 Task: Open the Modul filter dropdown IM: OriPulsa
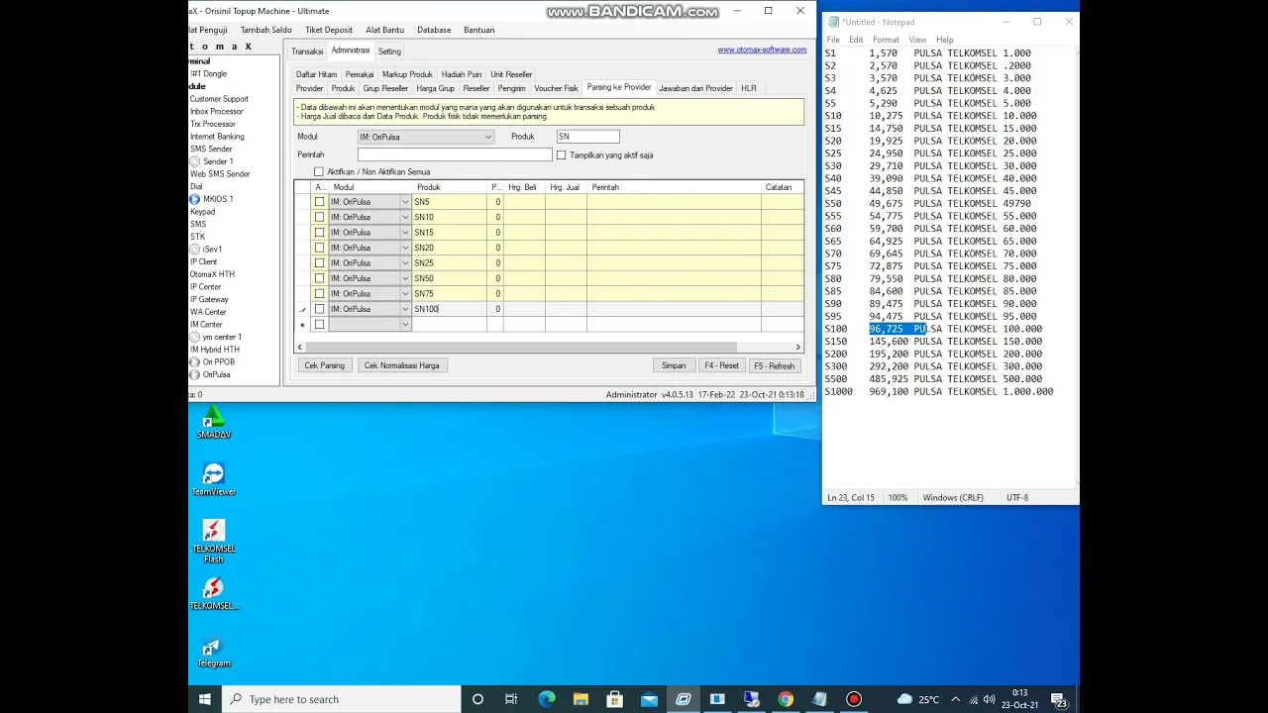click(487, 138)
